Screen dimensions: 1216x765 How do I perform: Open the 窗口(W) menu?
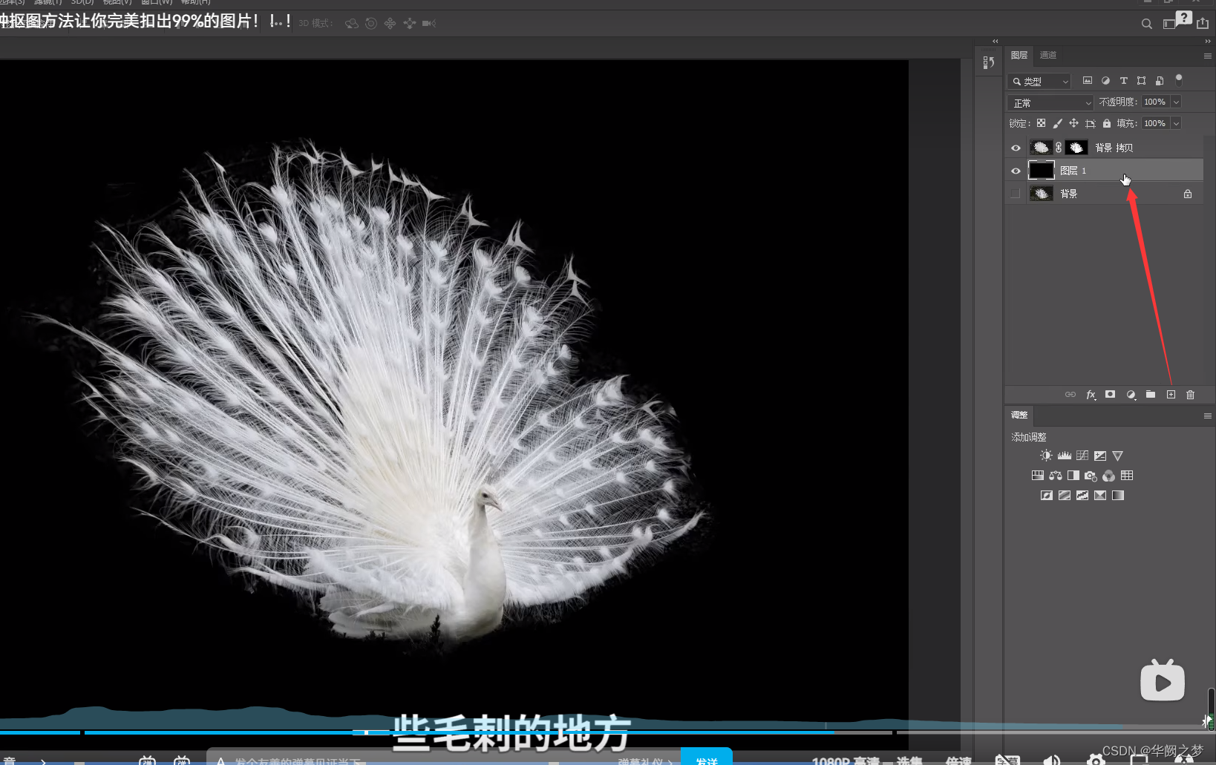click(157, 2)
